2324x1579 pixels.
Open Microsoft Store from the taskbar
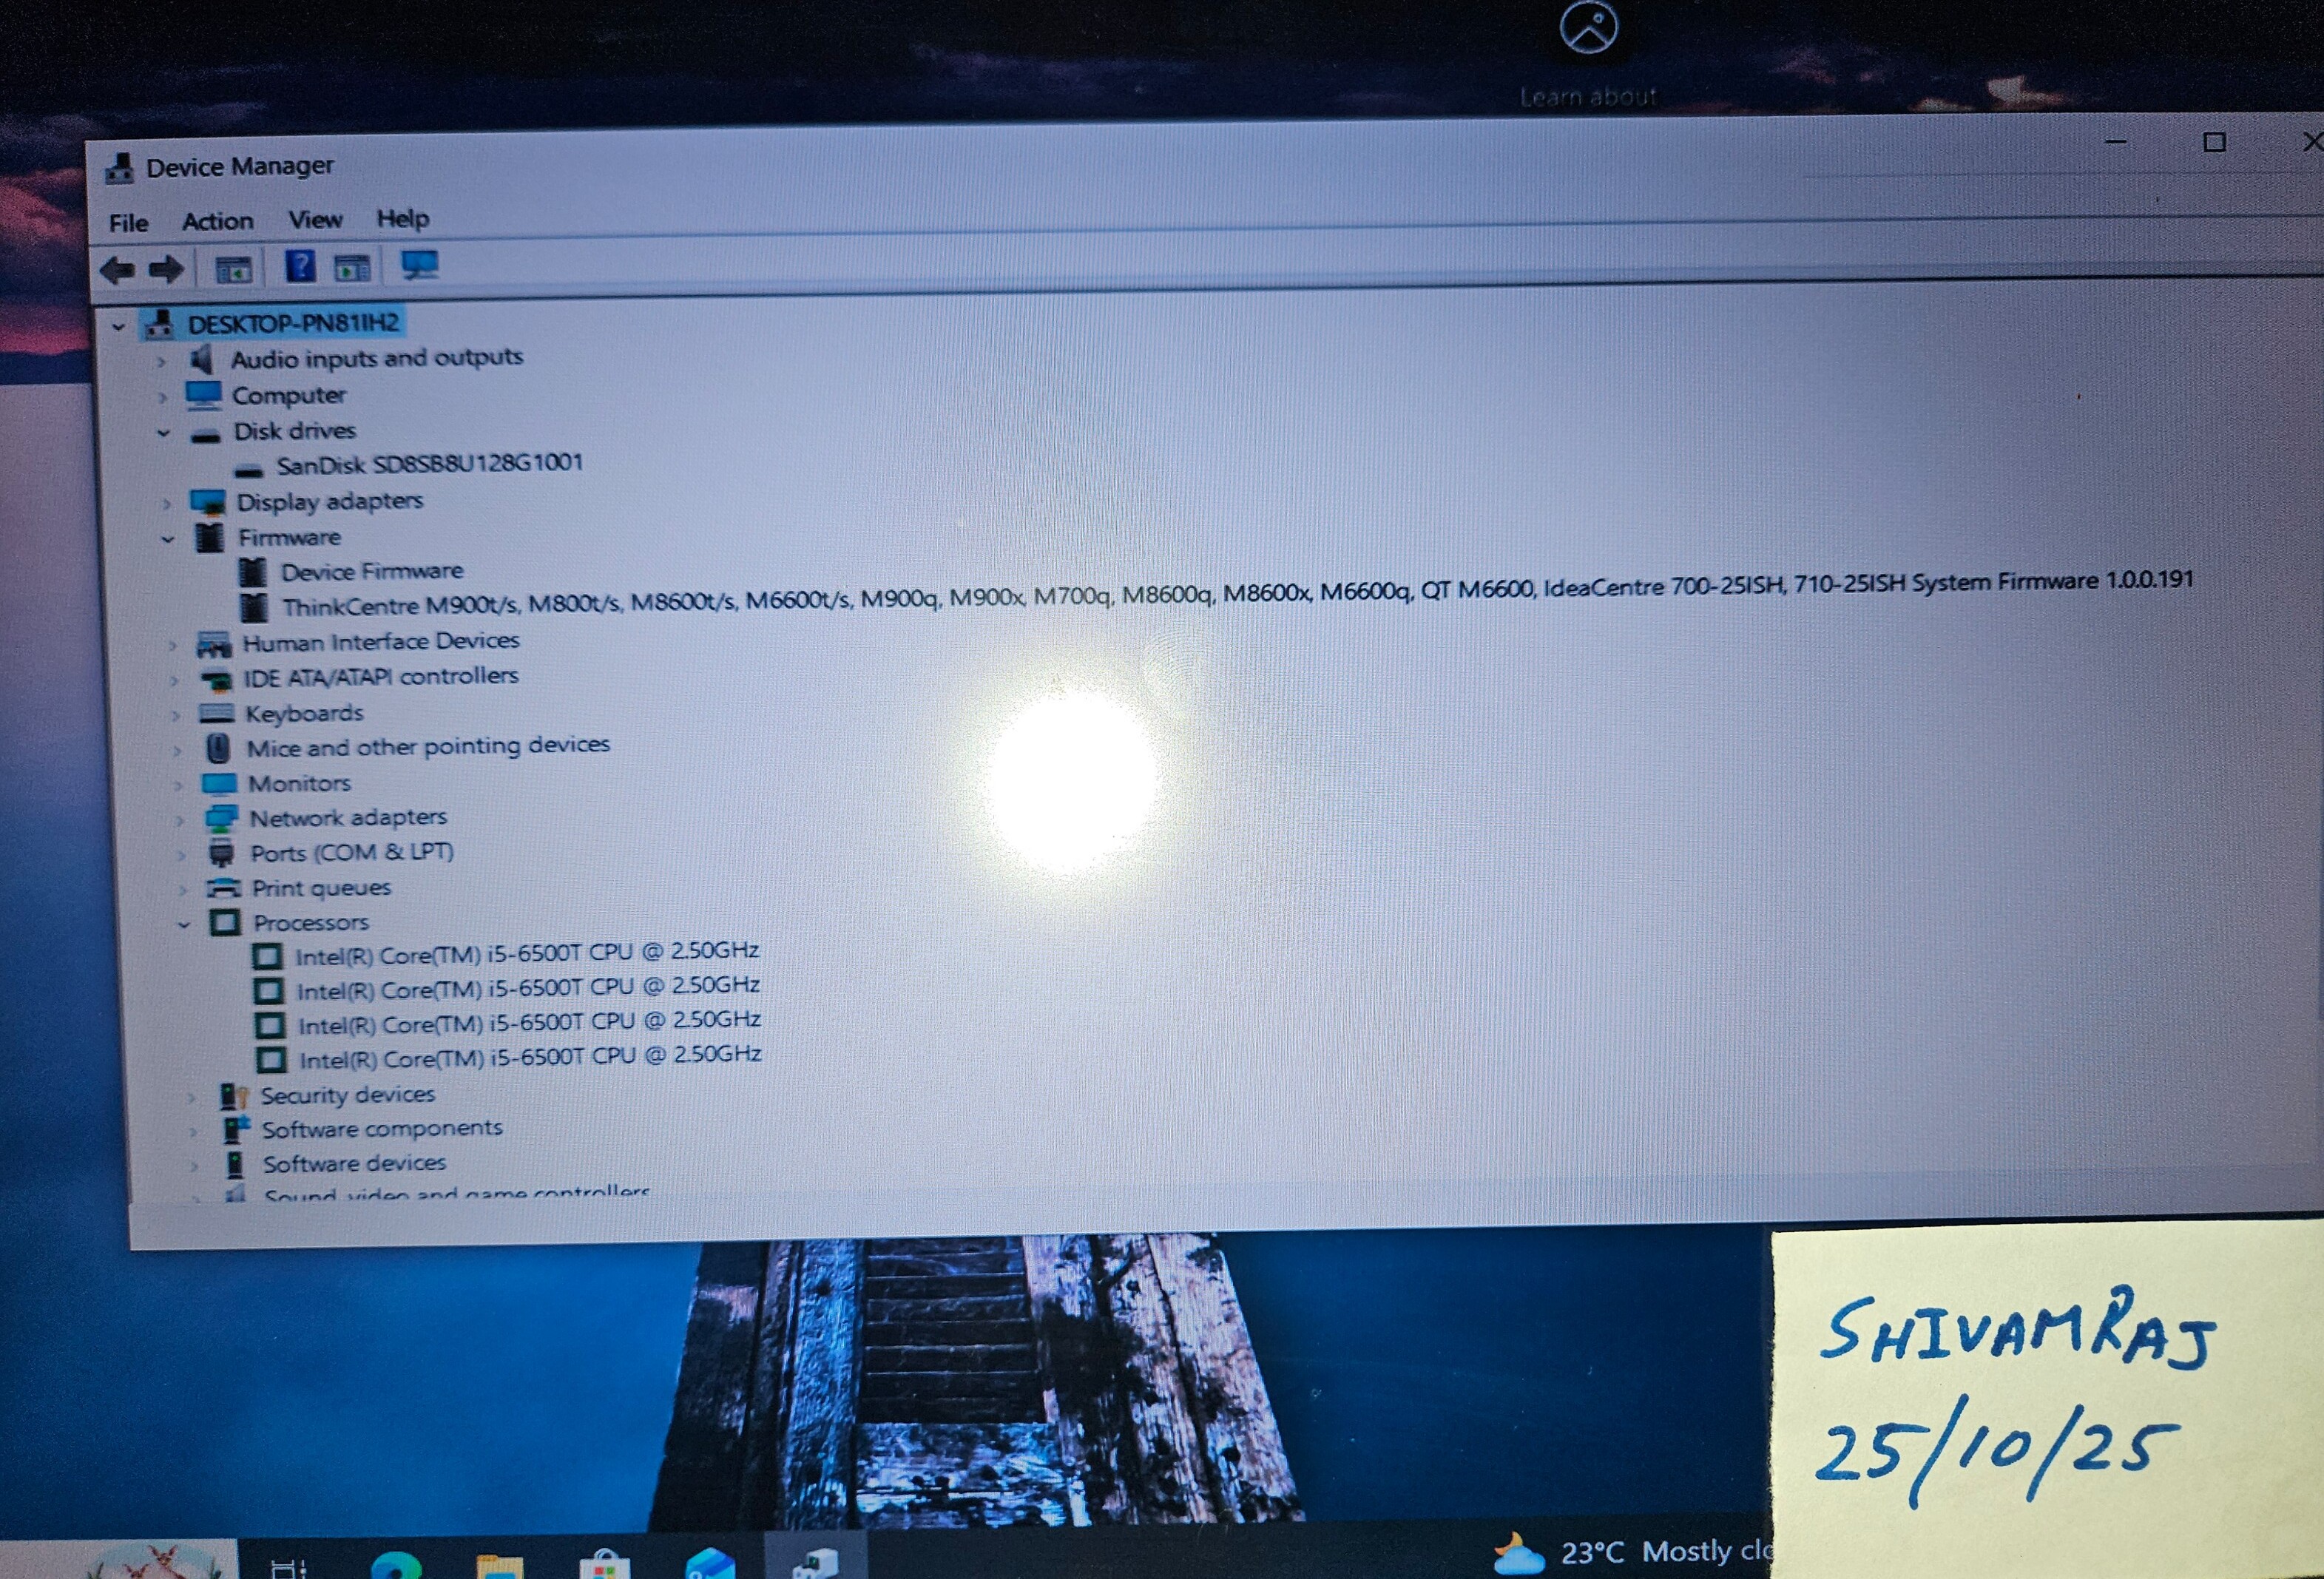click(605, 1564)
